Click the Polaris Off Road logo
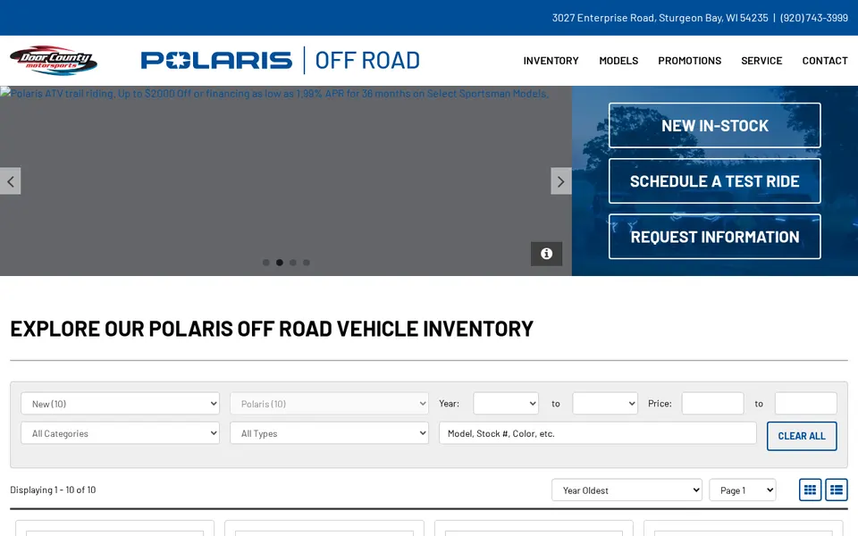The image size is (858, 536). 280,60
